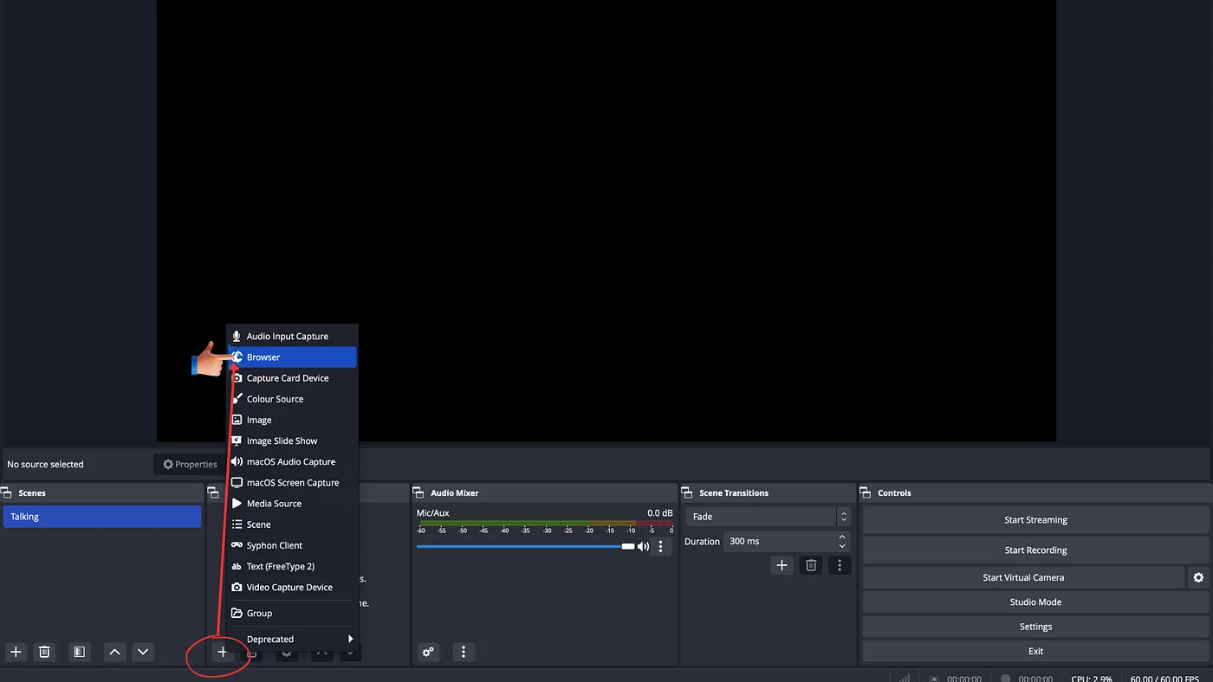Adjust the Mic/Aux volume slider
This screenshot has width=1213, height=682.
point(525,546)
